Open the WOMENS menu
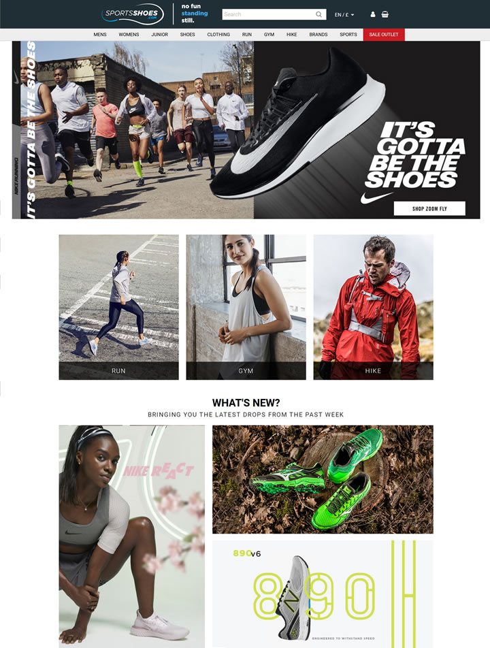 [129, 35]
